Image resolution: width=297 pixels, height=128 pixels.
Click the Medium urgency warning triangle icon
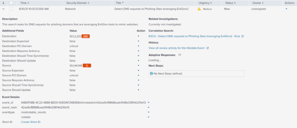(199, 9)
